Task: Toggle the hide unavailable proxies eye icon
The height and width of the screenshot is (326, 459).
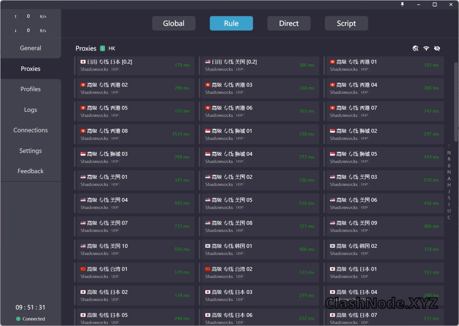Action: (x=436, y=48)
